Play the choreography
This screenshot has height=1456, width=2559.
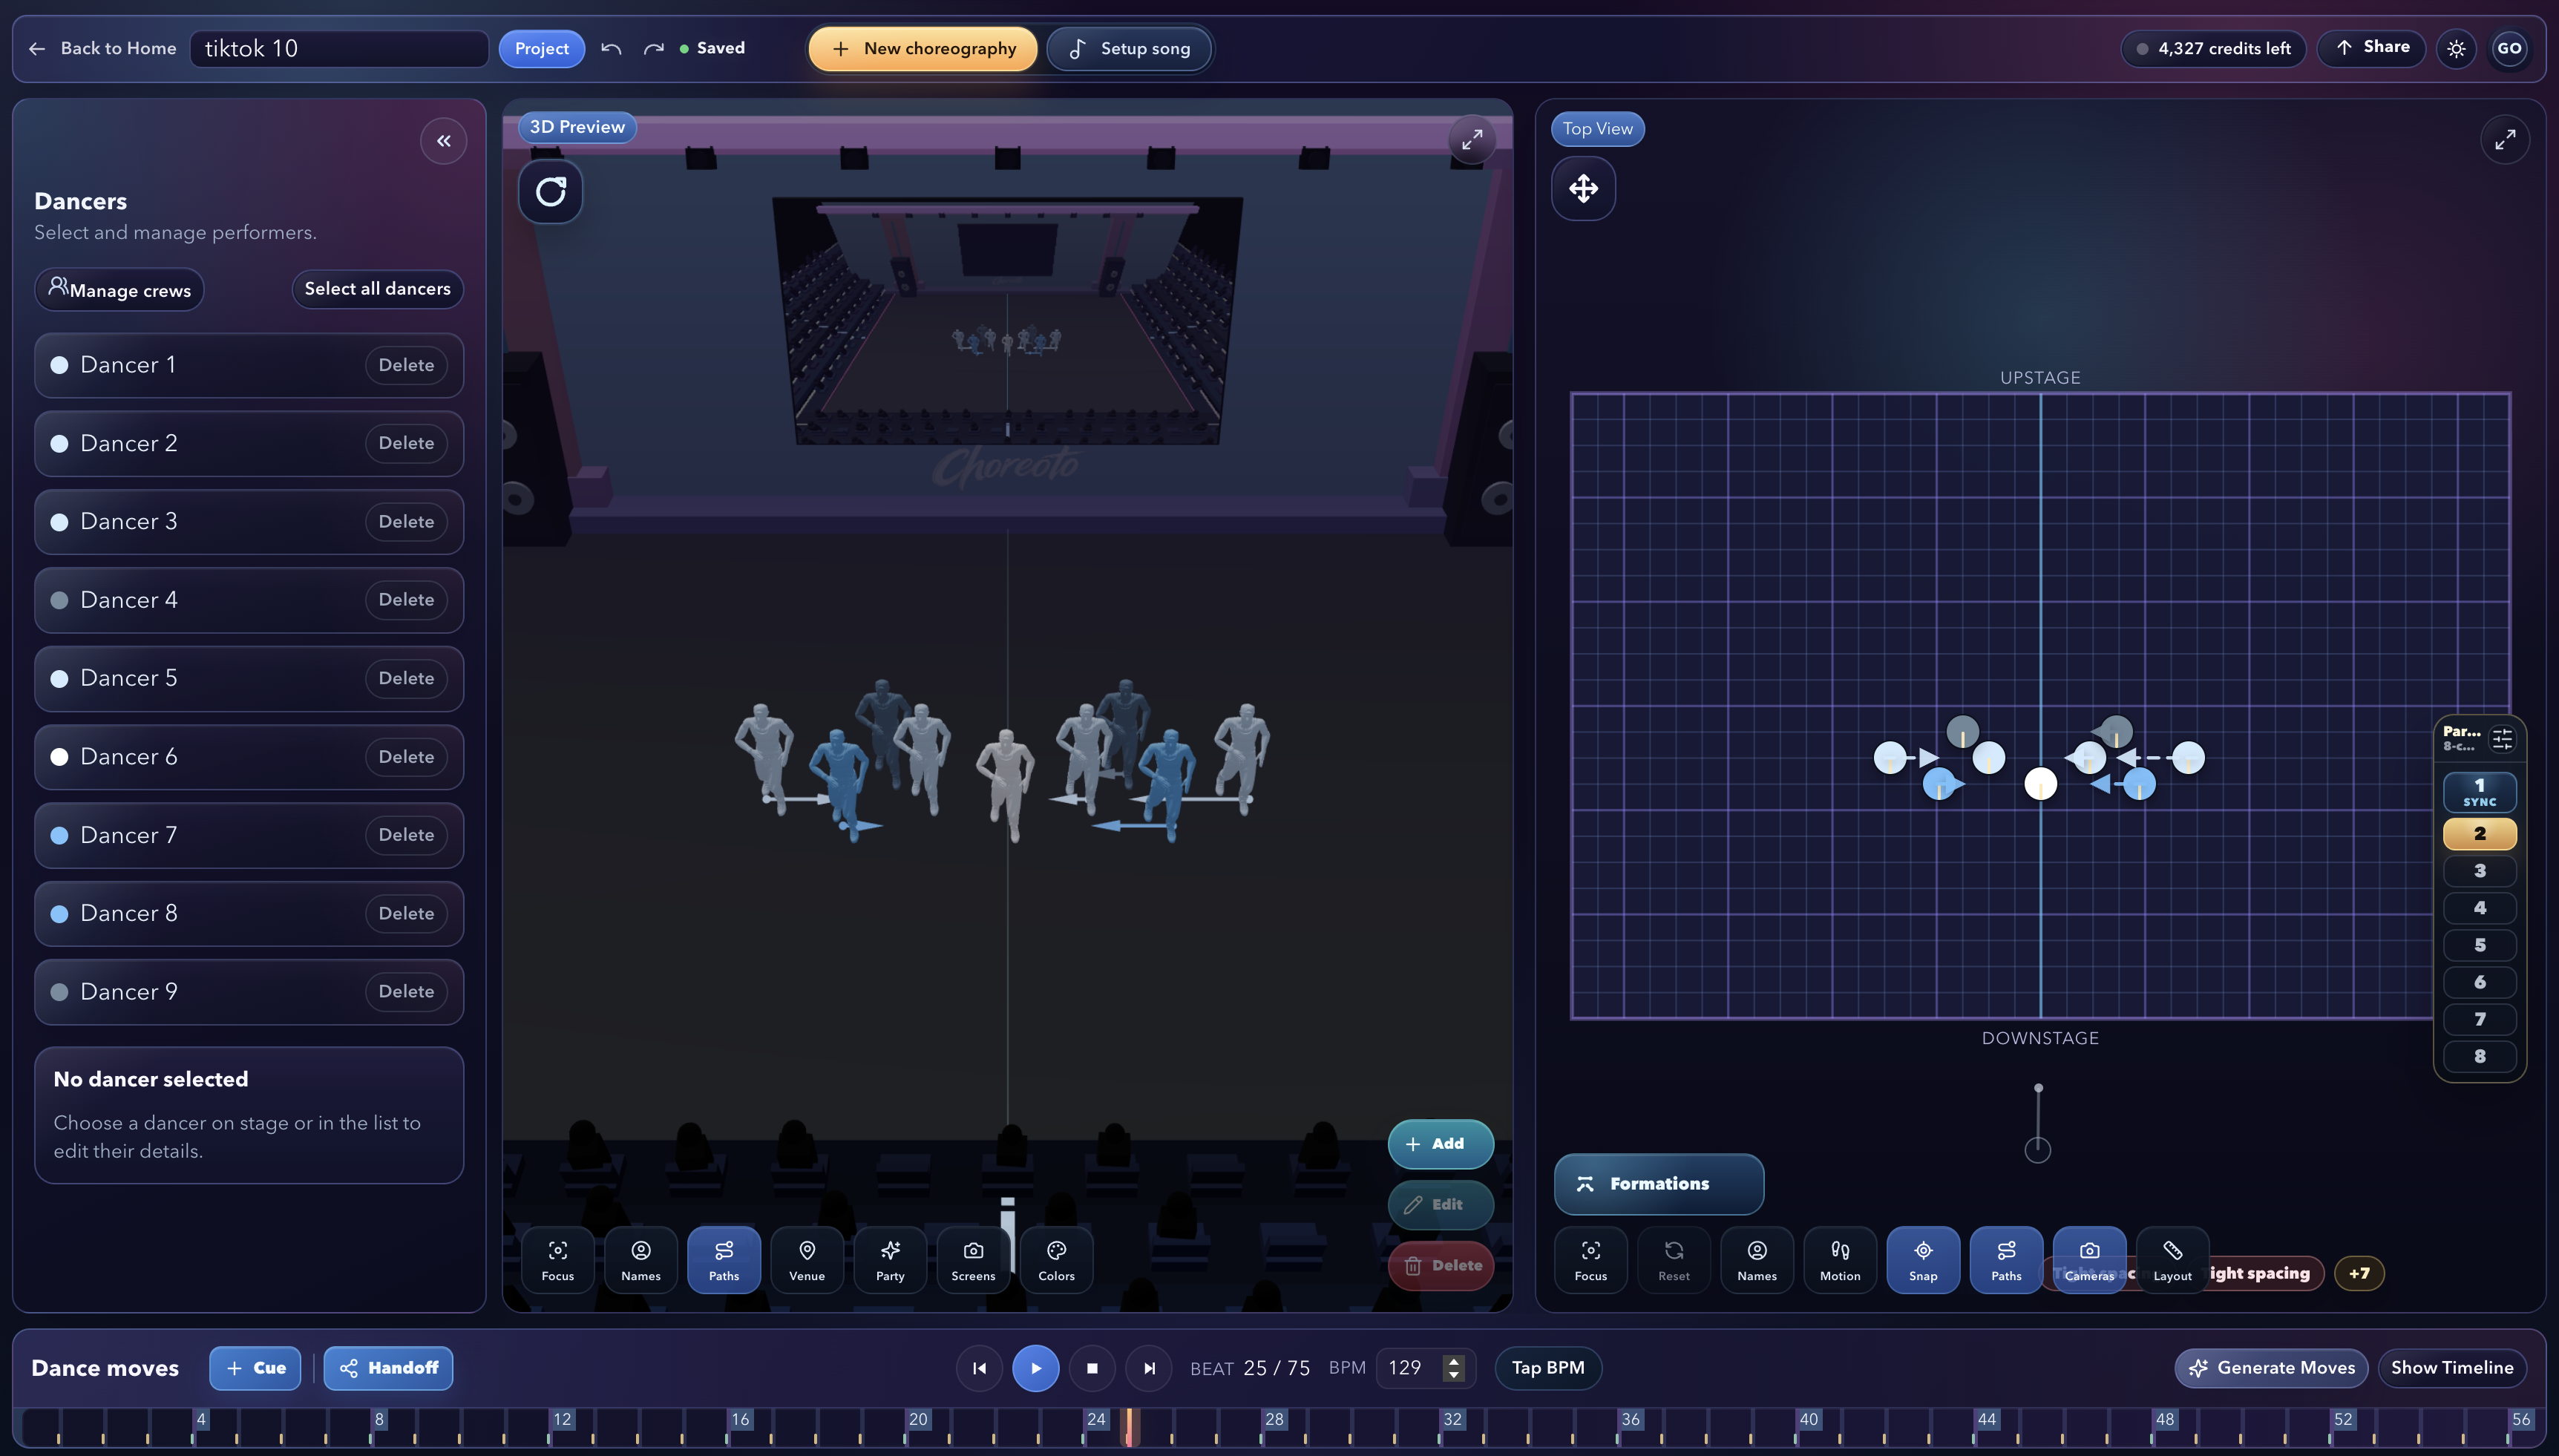[1035, 1368]
